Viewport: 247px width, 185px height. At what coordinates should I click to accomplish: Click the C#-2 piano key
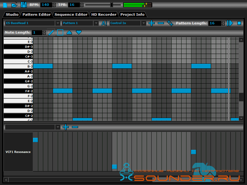(x=18, y=116)
